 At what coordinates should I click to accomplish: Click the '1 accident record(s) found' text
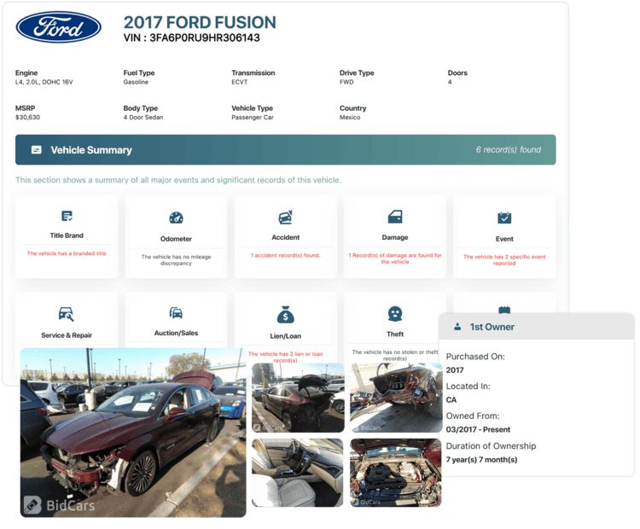coord(285,255)
